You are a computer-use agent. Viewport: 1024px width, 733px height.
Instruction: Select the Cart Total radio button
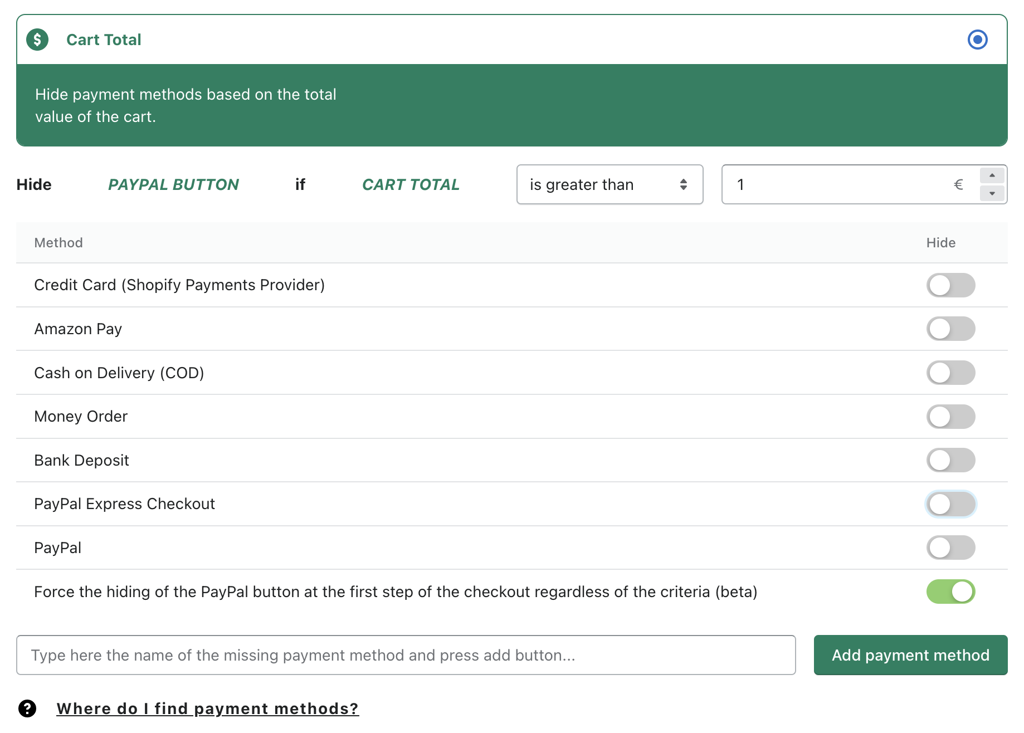click(x=977, y=40)
